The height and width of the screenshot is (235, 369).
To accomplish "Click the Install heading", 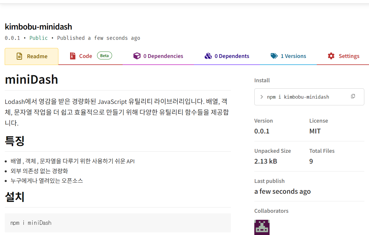I will point(262,80).
